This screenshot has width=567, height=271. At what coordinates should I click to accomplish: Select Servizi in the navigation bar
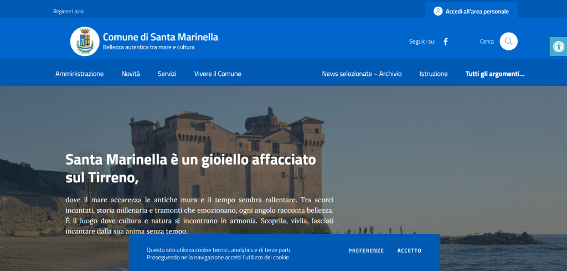(x=167, y=74)
